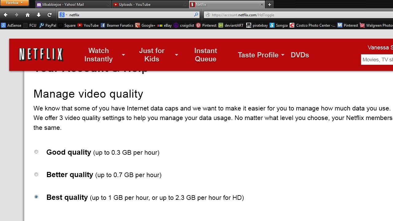Click the Netflix logo
This screenshot has width=393, height=221.
[41, 55]
